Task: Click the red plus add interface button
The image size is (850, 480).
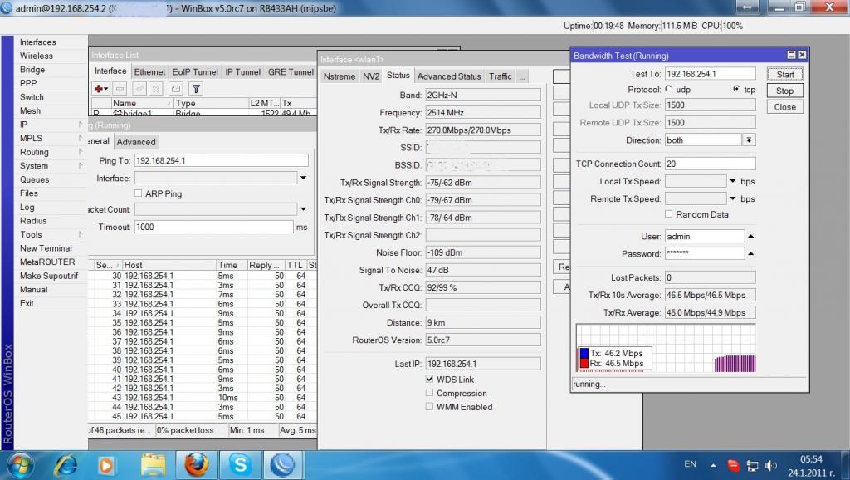Action: 100,88
